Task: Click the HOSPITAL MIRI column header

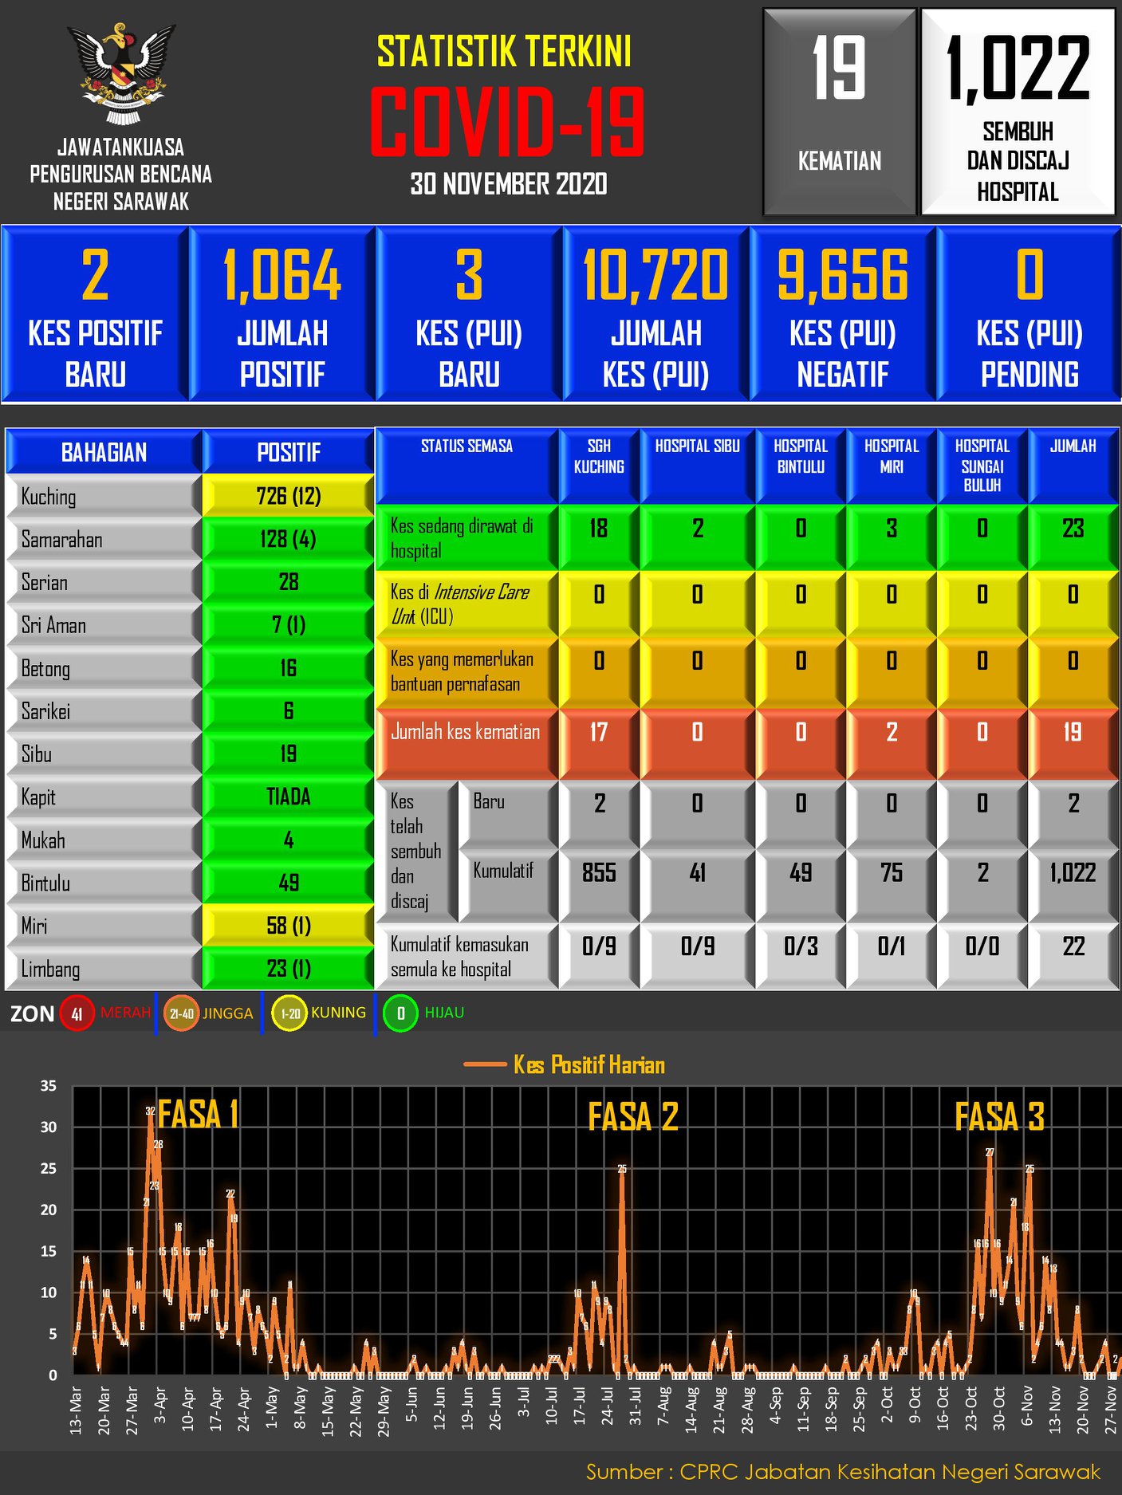Action: point(892,466)
